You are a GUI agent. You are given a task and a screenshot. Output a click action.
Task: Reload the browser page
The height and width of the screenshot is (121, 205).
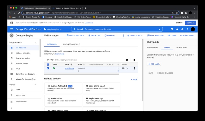click(x=19, y=13)
